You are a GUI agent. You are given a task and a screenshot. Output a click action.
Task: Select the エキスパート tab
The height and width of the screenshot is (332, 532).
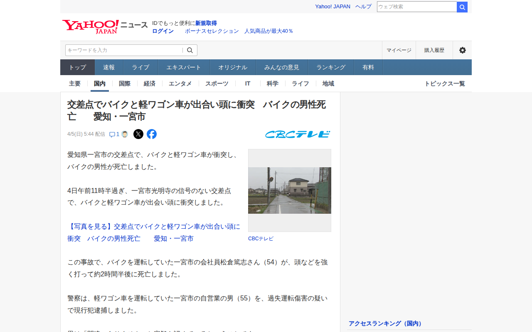(184, 67)
